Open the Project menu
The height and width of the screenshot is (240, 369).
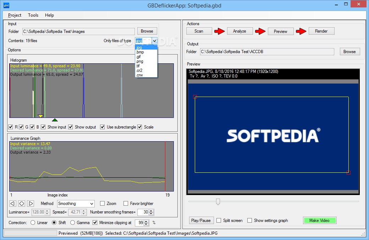coord(15,15)
